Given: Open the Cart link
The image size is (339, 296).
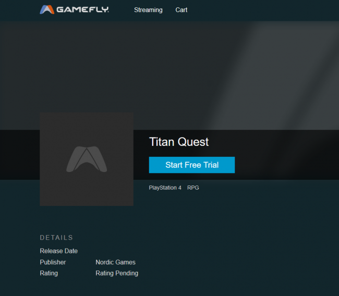Looking at the screenshot, I should (181, 10).
